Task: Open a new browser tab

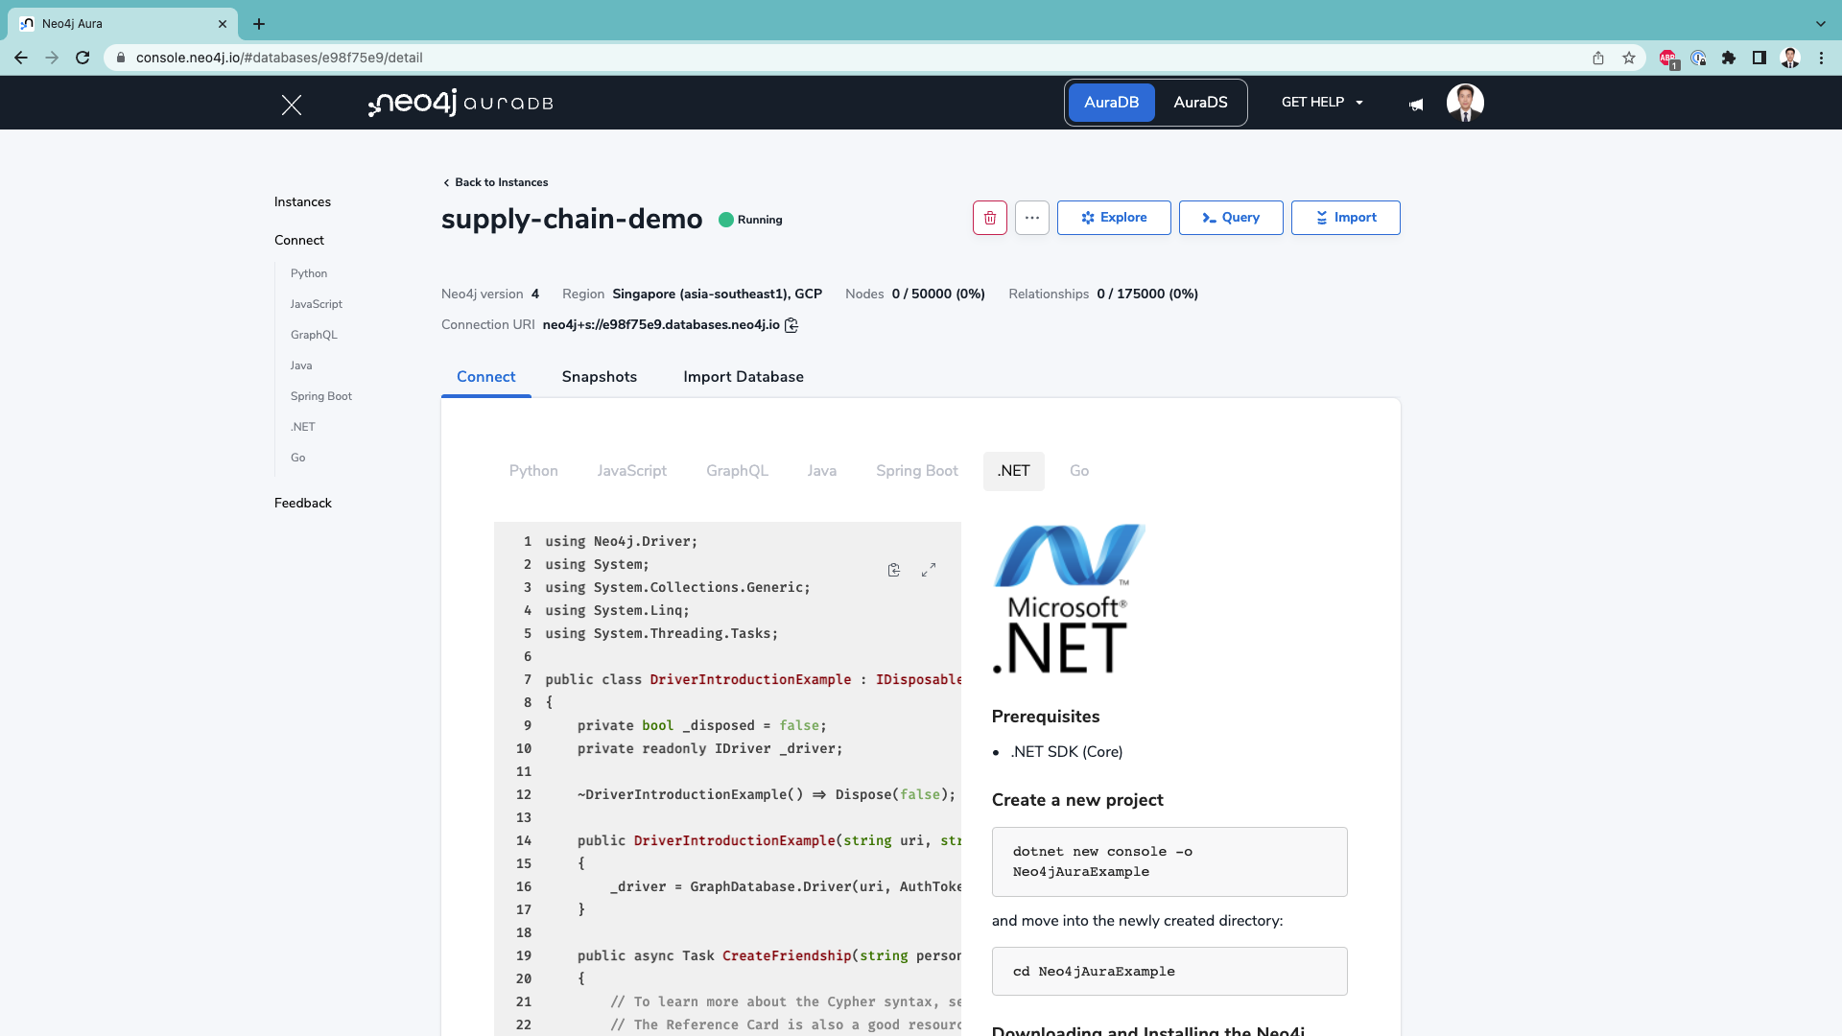Action: click(x=259, y=24)
